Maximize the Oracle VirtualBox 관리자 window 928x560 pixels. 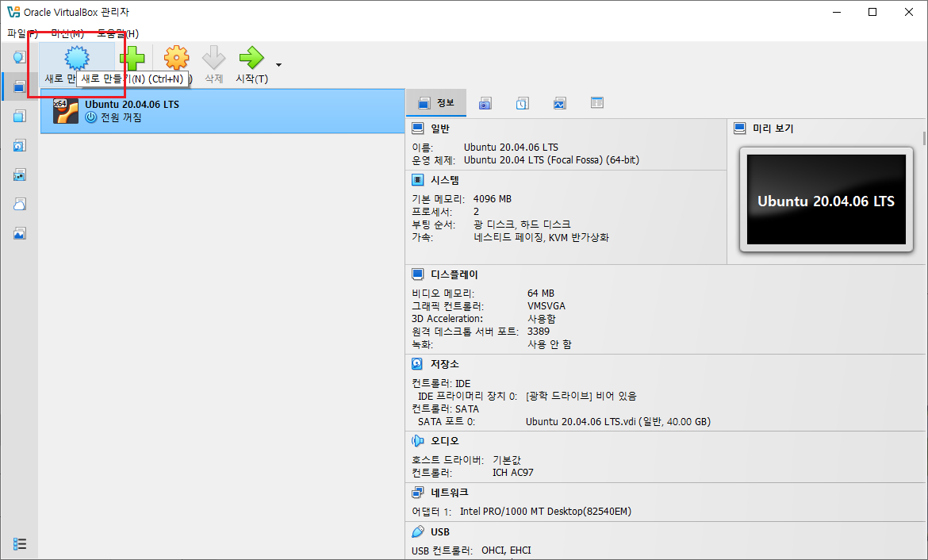click(x=872, y=12)
